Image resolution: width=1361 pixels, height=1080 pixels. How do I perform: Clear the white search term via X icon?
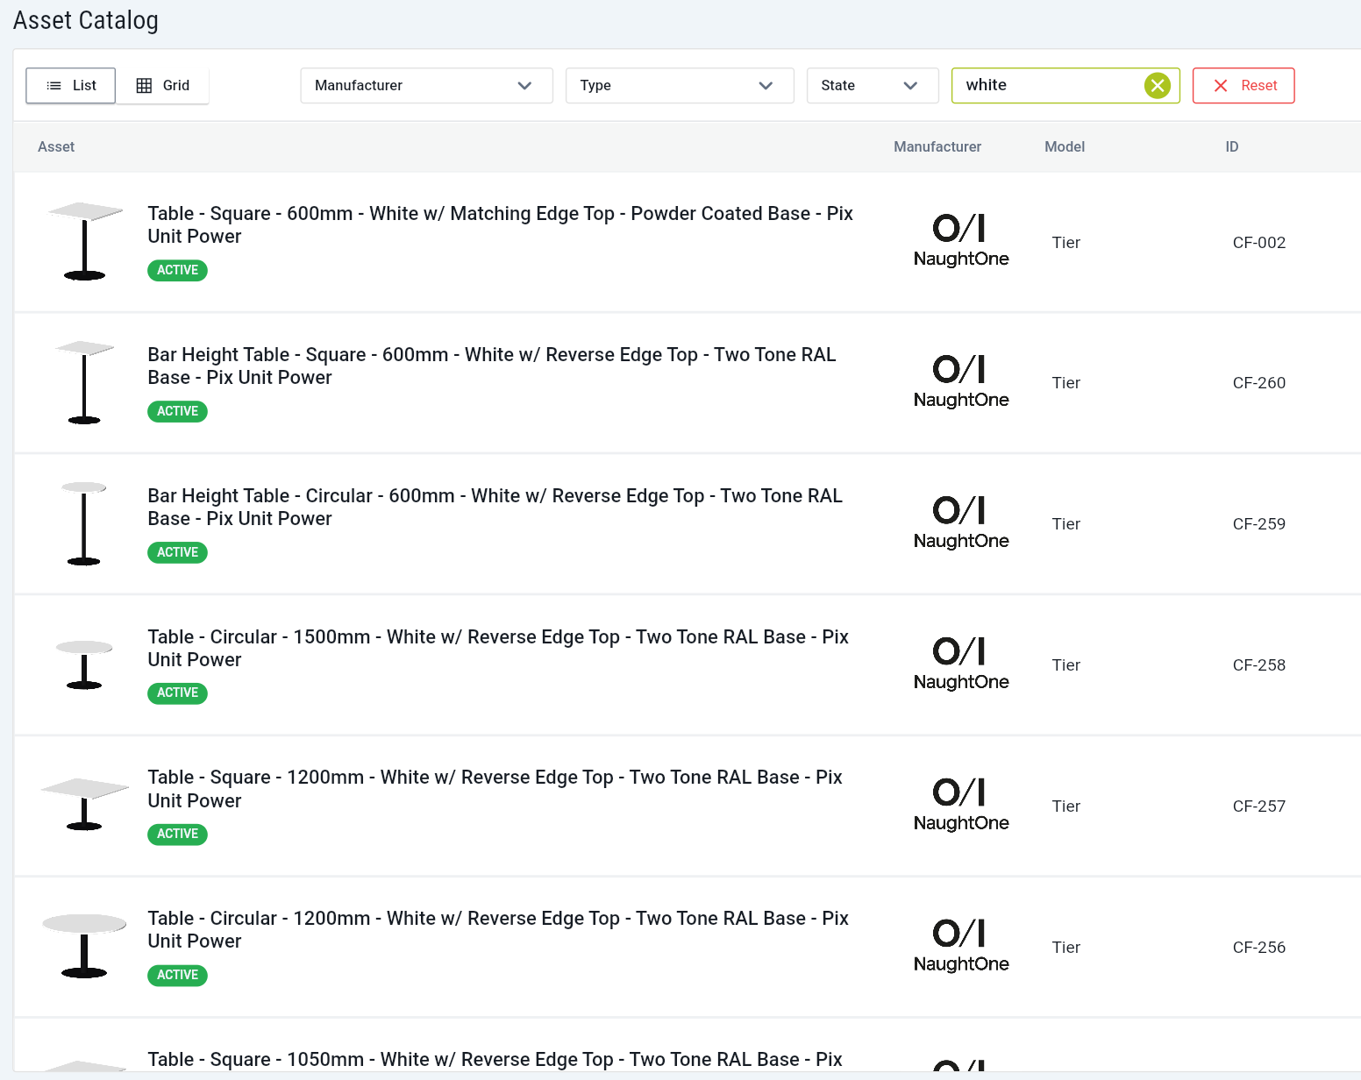(x=1158, y=85)
